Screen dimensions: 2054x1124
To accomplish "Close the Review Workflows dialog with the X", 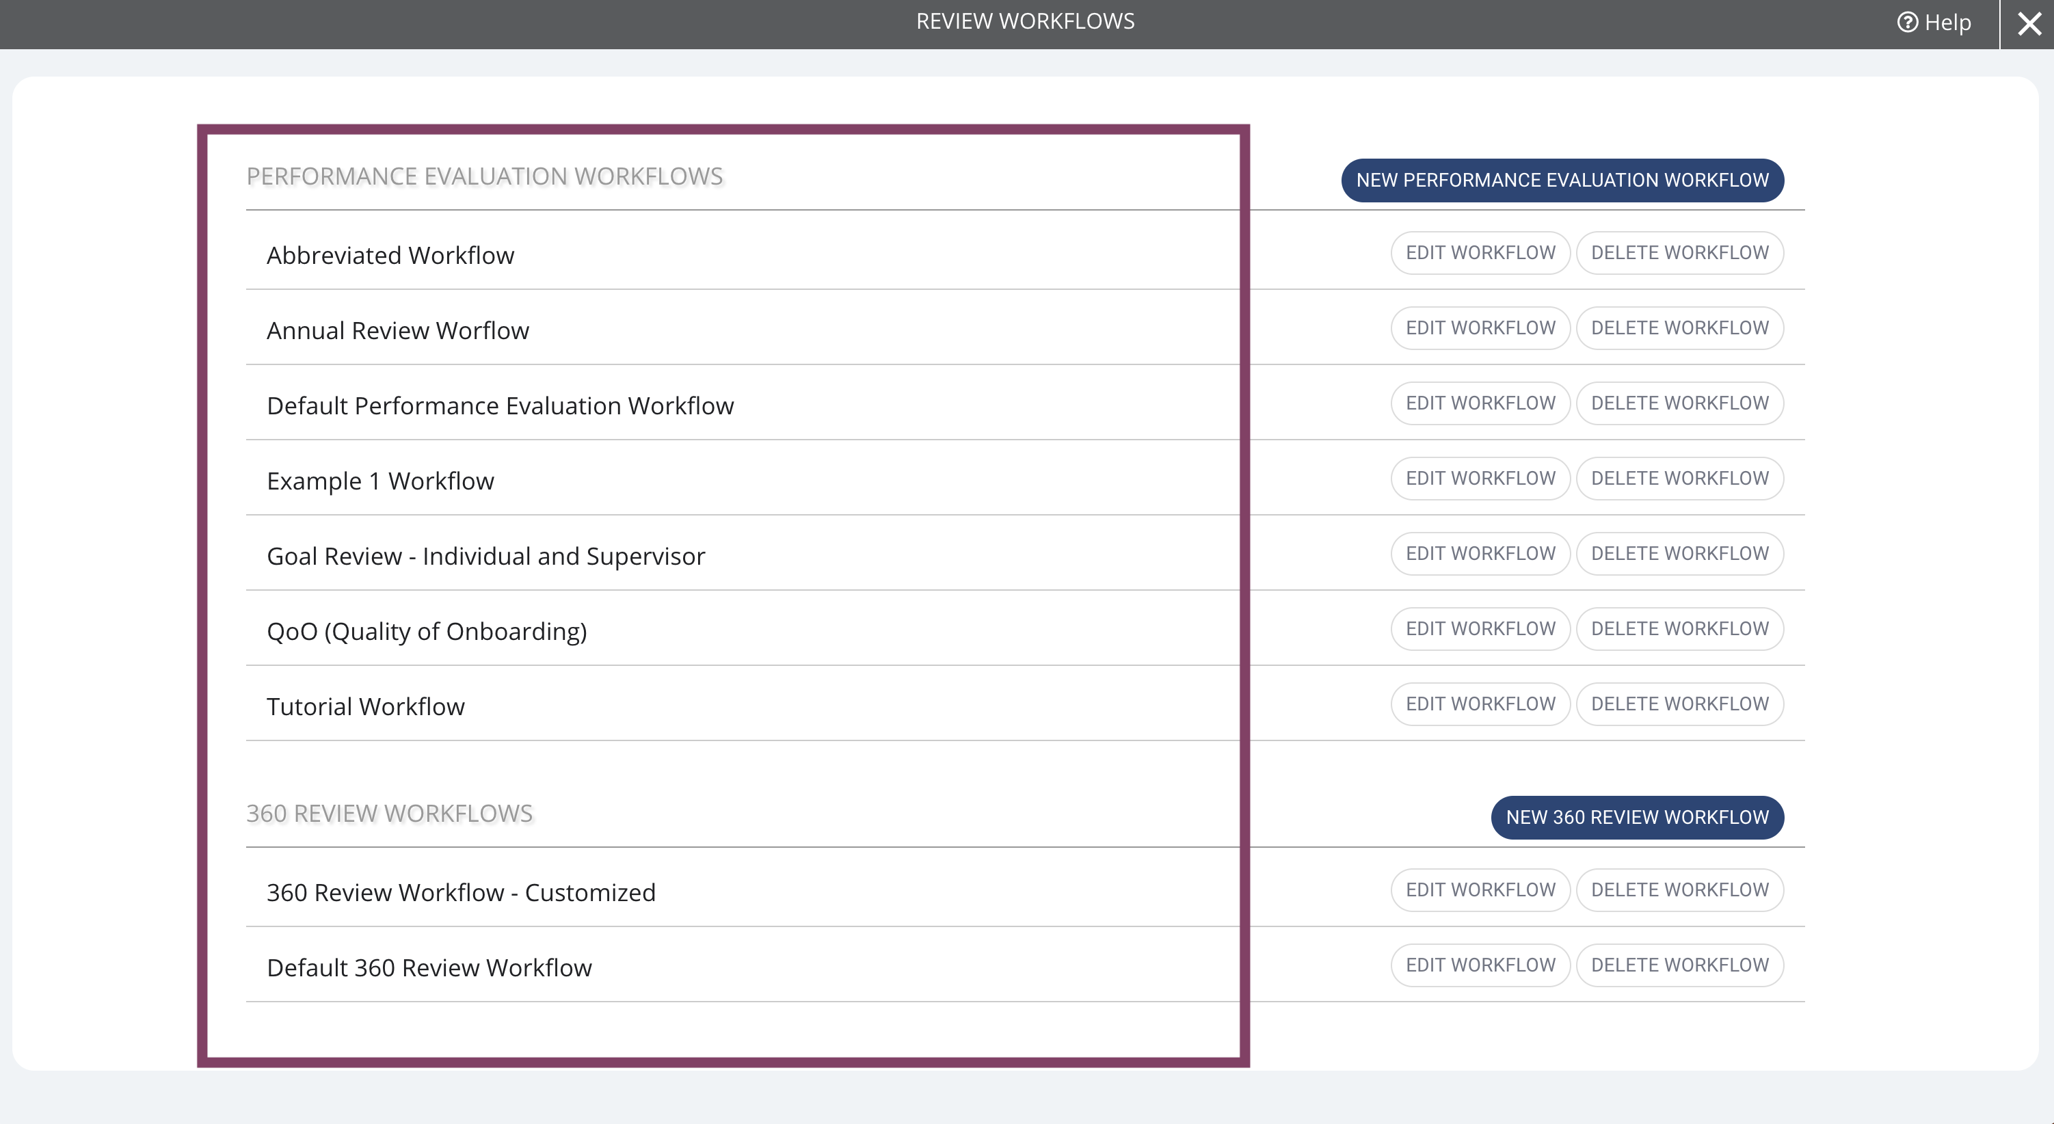I will [2029, 24].
